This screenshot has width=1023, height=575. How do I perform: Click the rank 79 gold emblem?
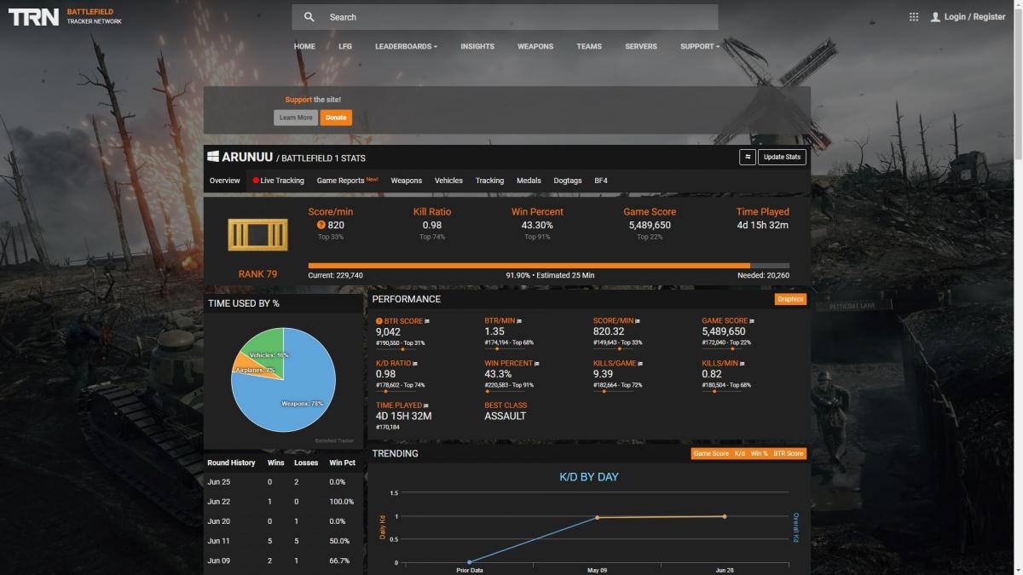pyautogui.click(x=257, y=235)
